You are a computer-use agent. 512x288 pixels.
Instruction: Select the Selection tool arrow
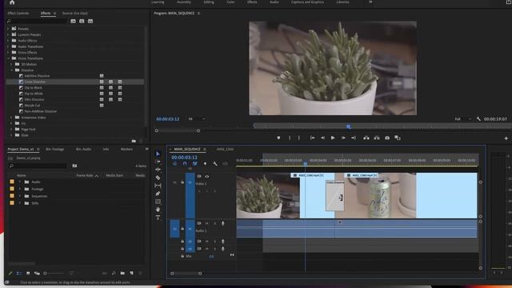[158, 154]
